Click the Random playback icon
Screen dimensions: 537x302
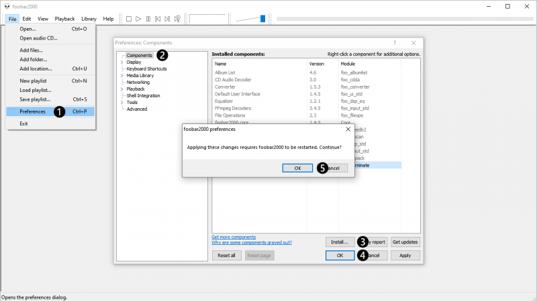[177, 19]
